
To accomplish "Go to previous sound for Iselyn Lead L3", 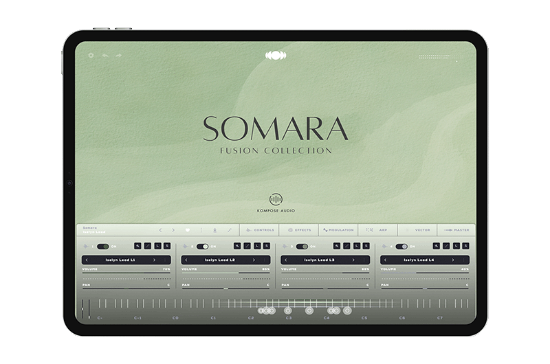I will click(x=286, y=260).
